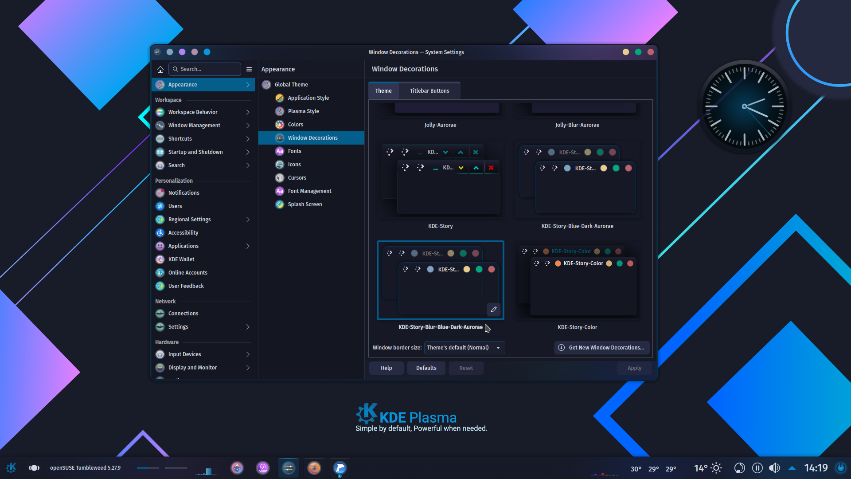Click the Search input field
Viewport: 851px width, 479px height.
click(x=205, y=69)
